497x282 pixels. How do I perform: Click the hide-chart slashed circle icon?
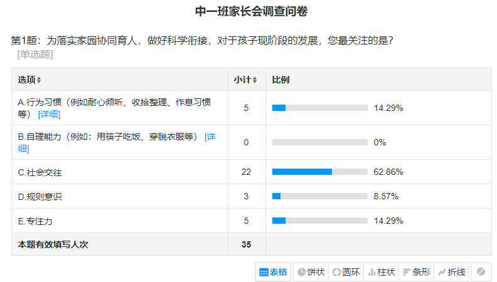click(x=481, y=272)
